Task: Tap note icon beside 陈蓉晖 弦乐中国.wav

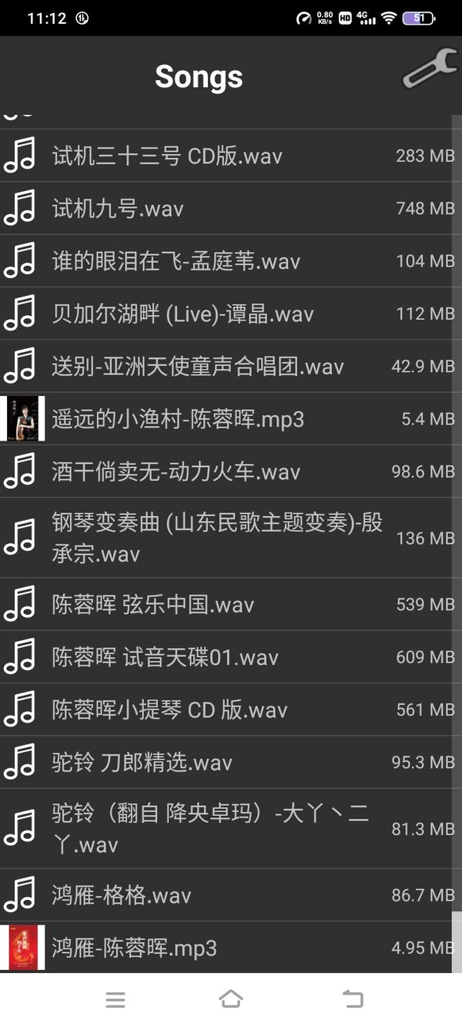Action: tap(20, 604)
